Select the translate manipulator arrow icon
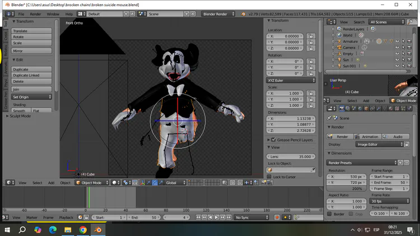This screenshot has height=236, width=420. (148, 183)
